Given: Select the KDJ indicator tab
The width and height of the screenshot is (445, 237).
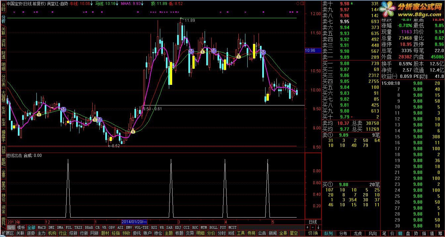Looking at the screenshot, I should [x=178, y=227].
